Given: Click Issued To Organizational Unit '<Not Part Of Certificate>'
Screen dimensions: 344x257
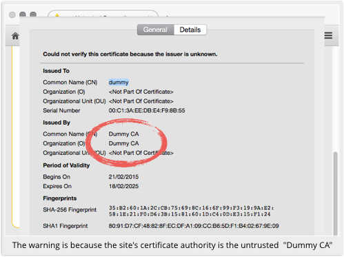Looking at the screenshot, I should pyautogui.click(x=141, y=101).
